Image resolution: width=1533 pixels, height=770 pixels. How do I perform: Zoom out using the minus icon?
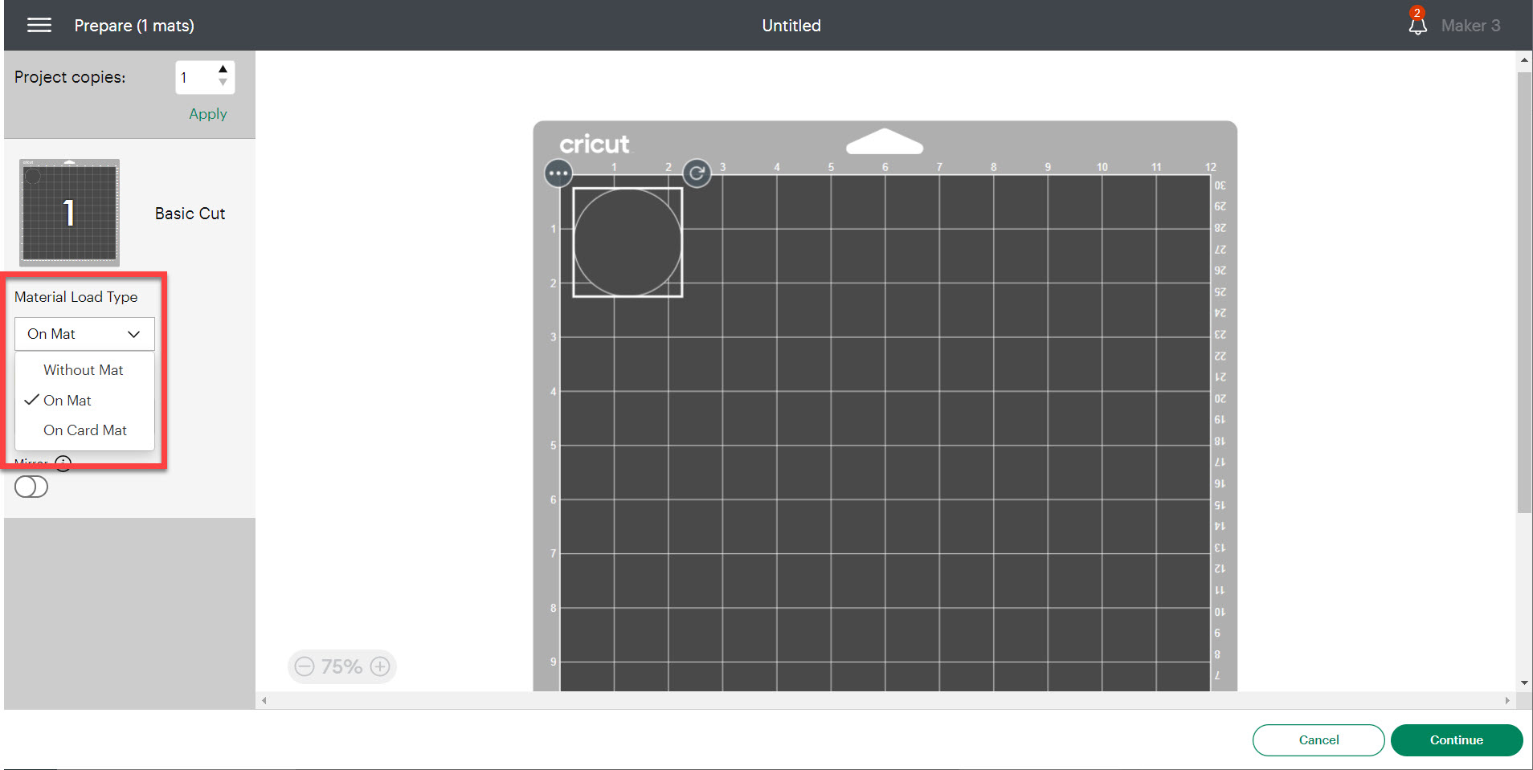pos(304,666)
